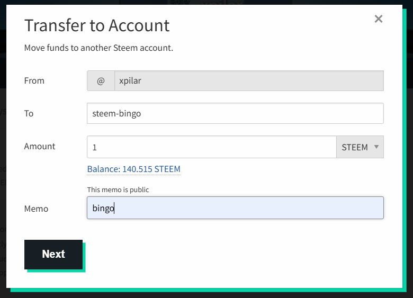413x298 pixels.
Task: Click the From field showing xpilar
Action: tap(249, 80)
